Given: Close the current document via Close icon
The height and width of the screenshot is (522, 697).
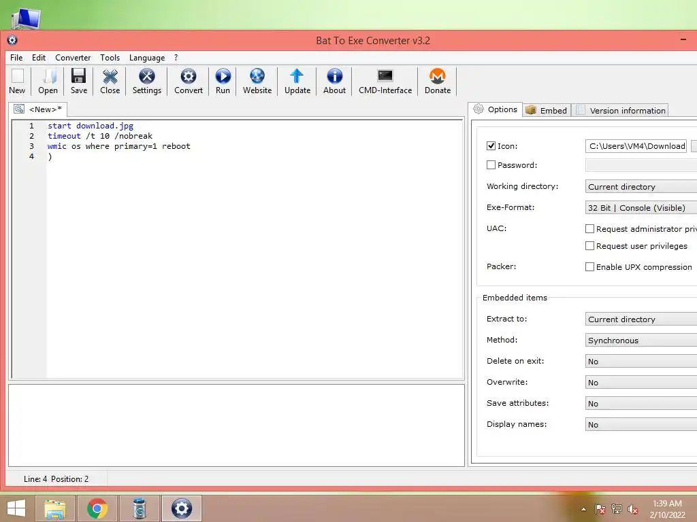Looking at the screenshot, I should [x=110, y=82].
